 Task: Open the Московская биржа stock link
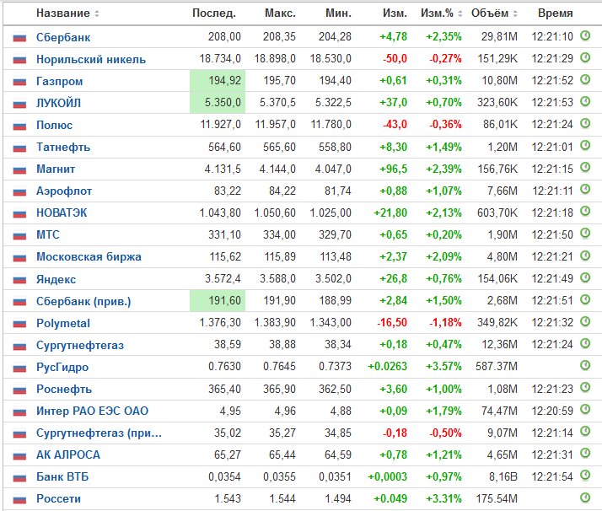[89, 257]
